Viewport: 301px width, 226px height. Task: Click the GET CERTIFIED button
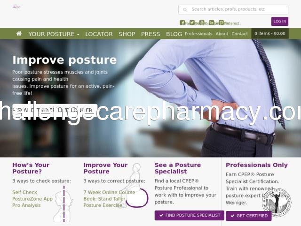click(x=249, y=216)
